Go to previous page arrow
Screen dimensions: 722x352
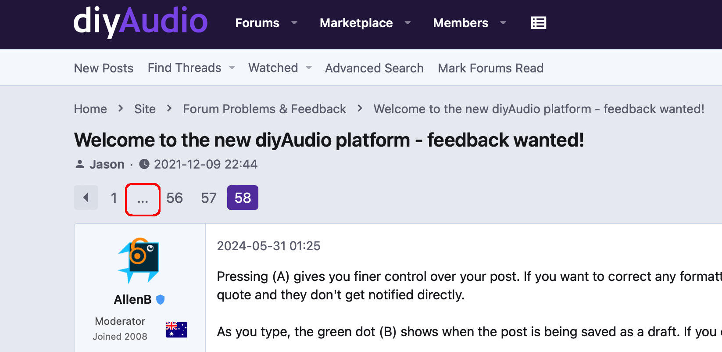point(86,198)
